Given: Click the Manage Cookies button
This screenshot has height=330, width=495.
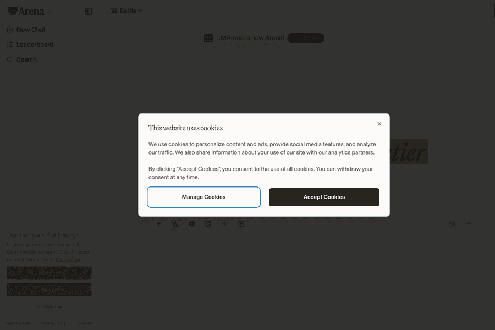Looking at the screenshot, I should 204,197.
